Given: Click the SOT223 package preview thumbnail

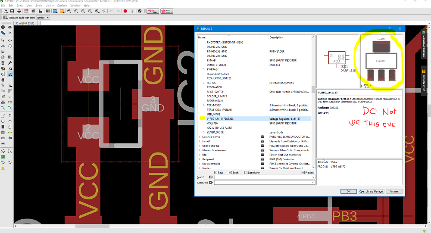Looking at the screenshot, I should point(381,62).
